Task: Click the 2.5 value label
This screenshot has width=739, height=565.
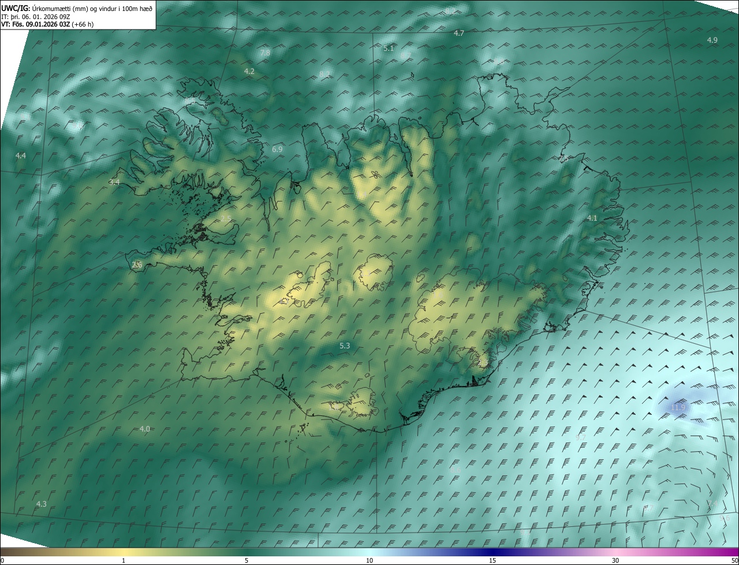Action: pyautogui.click(x=226, y=218)
